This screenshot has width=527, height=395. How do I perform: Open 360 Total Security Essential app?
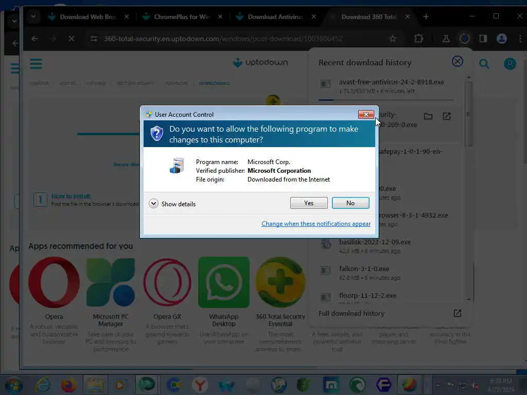pyautogui.click(x=280, y=282)
